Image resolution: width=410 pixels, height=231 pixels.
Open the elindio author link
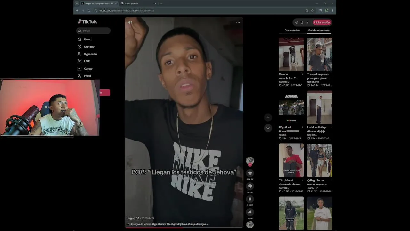coord(283,135)
